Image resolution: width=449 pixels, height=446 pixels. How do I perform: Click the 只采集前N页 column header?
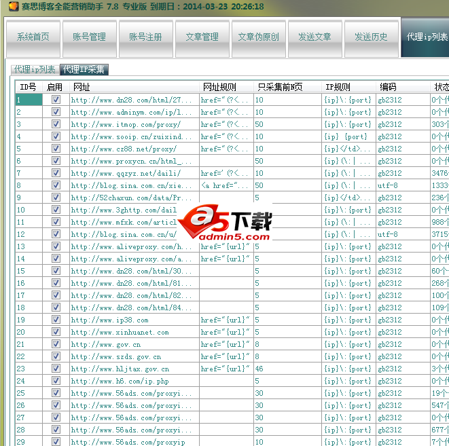coord(287,87)
